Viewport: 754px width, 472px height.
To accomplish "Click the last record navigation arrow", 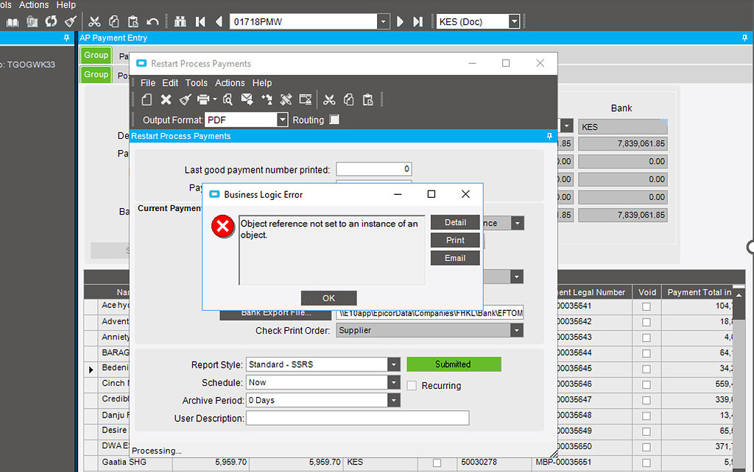I will (416, 21).
